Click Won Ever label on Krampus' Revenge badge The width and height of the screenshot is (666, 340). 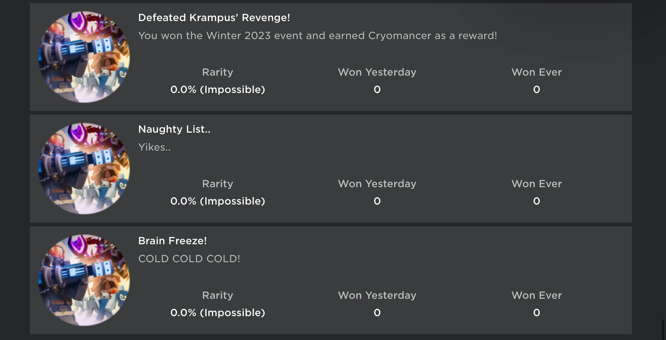pyautogui.click(x=536, y=72)
